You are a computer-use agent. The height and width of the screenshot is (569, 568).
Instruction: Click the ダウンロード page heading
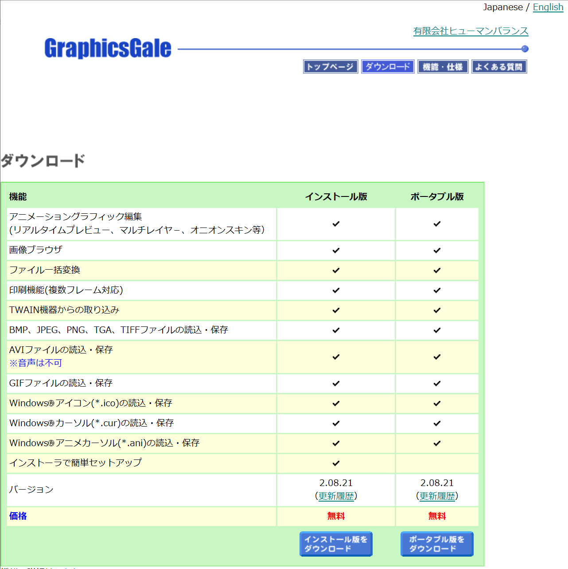(x=43, y=161)
